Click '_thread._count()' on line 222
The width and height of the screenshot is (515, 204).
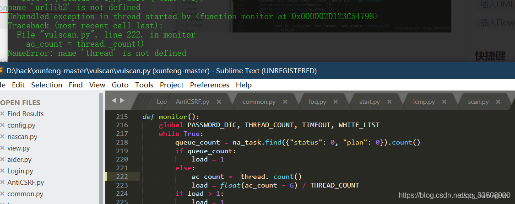269,177
